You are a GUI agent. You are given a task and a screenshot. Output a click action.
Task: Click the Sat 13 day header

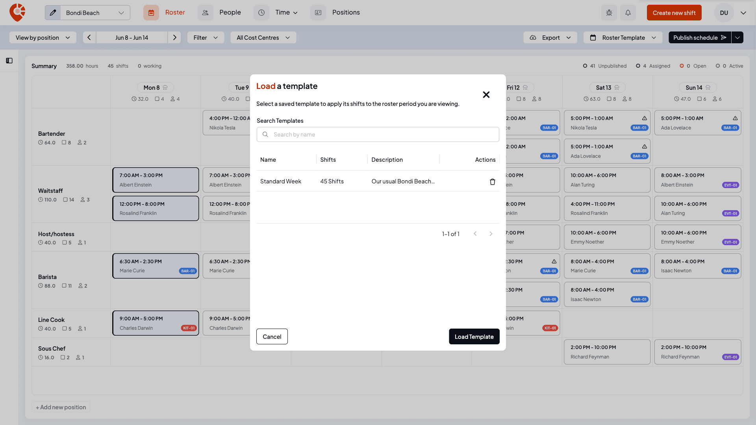coord(607,87)
